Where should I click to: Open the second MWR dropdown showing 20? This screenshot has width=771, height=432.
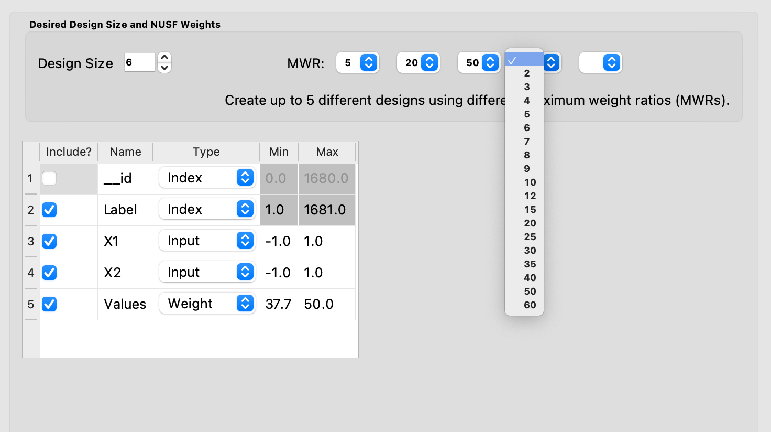[418, 63]
